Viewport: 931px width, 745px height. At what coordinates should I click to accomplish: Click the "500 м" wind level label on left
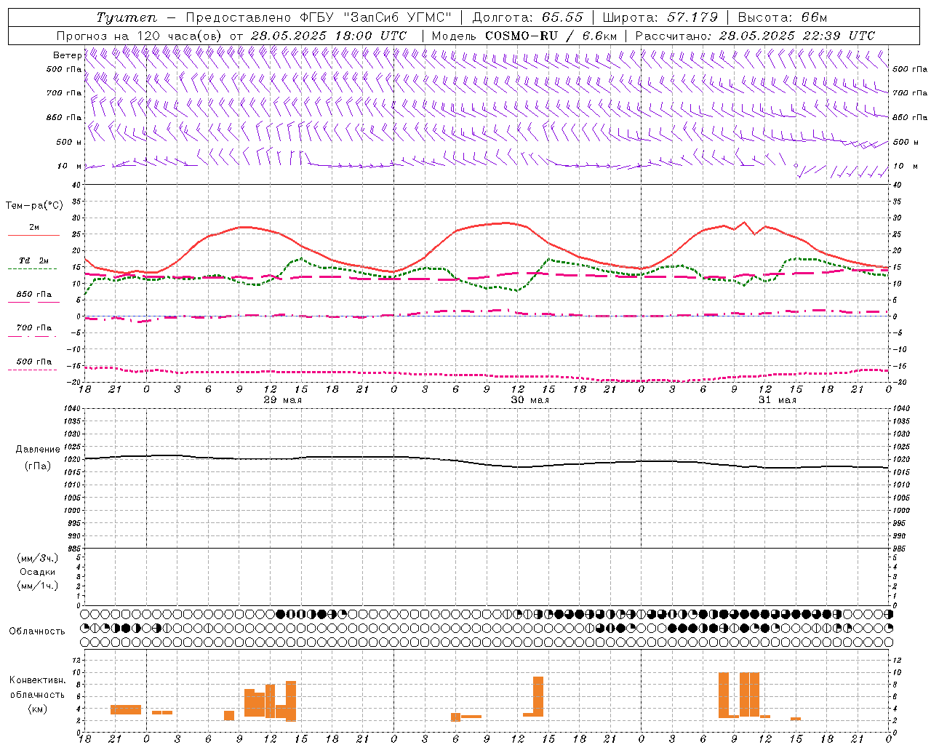click(x=69, y=142)
